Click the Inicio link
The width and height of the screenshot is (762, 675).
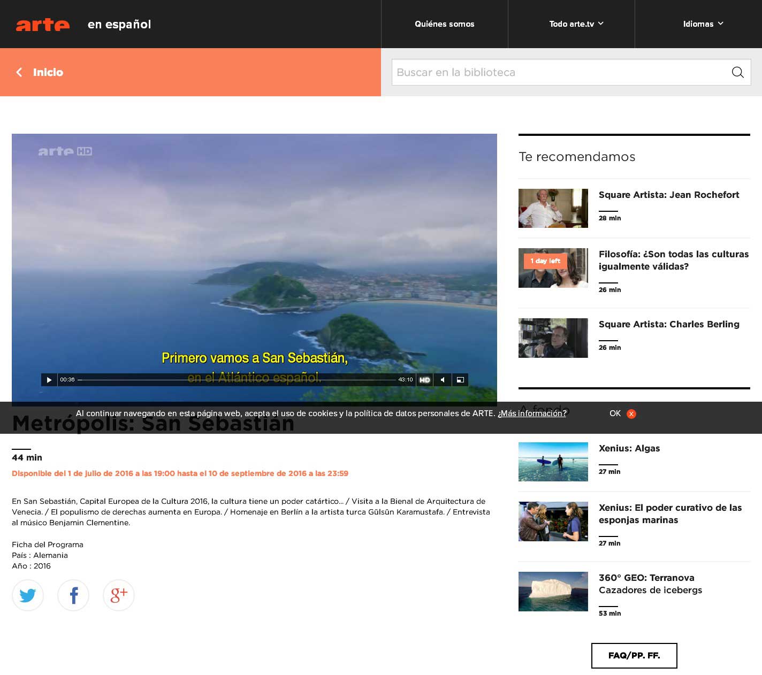[48, 72]
